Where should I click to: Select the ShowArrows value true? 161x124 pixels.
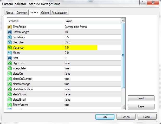click(x=67, y=105)
